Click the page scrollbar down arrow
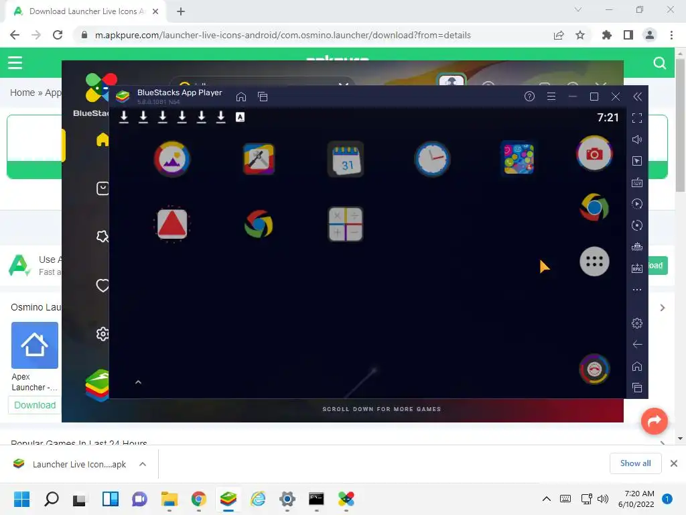Image resolution: width=686 pixels, height=515 pixels. pos(680,439)
